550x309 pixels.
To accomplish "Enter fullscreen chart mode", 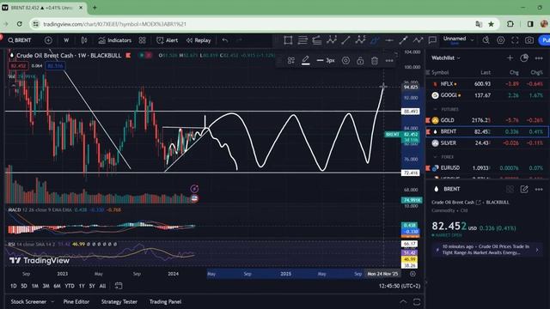I will pyautogui.click(x=515, y=40).
